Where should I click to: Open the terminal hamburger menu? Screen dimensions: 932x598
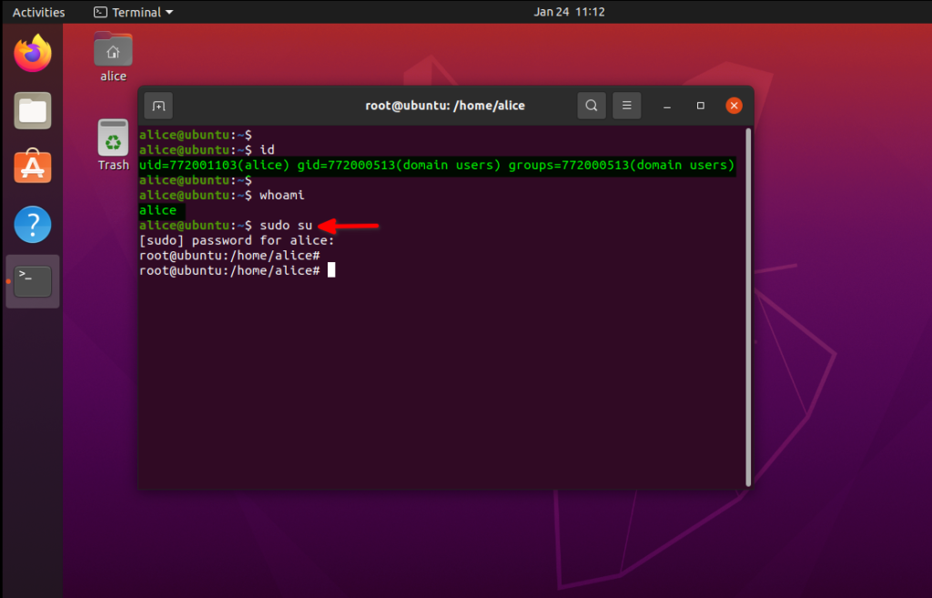point(626,106)
